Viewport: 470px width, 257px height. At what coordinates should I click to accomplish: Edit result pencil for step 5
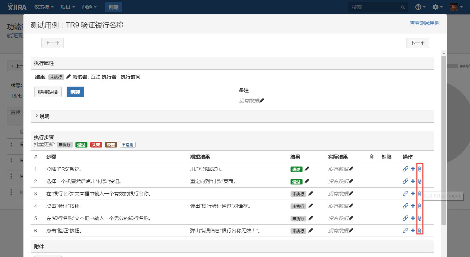311,218
